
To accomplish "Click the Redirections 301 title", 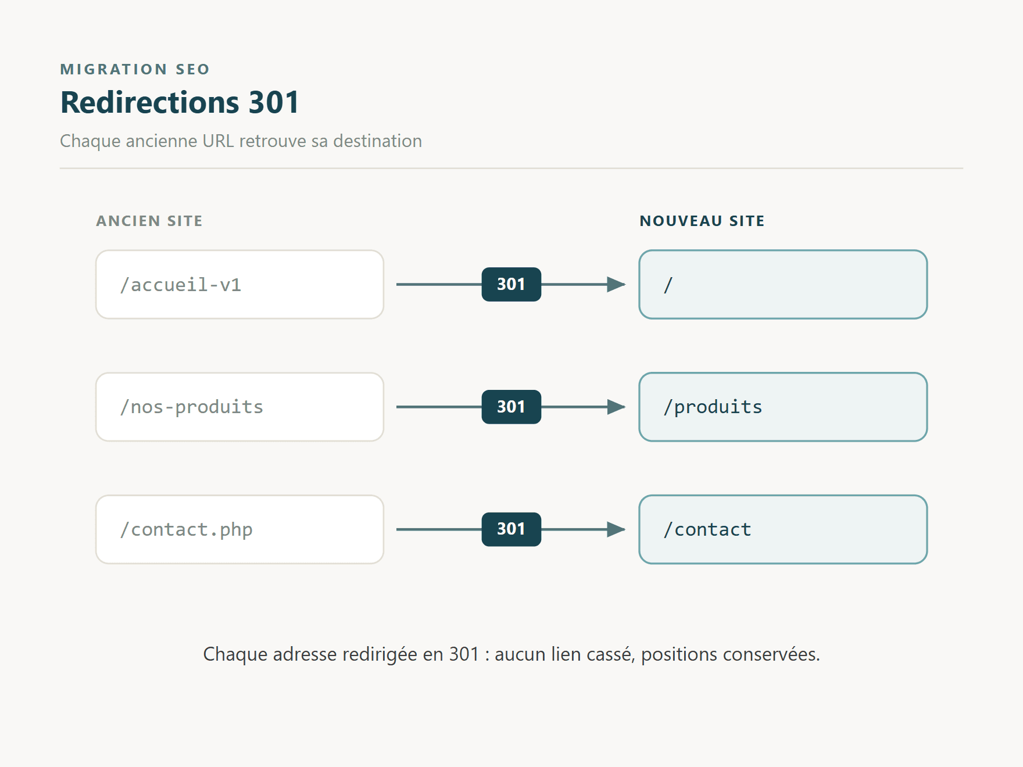I will 180,102.
